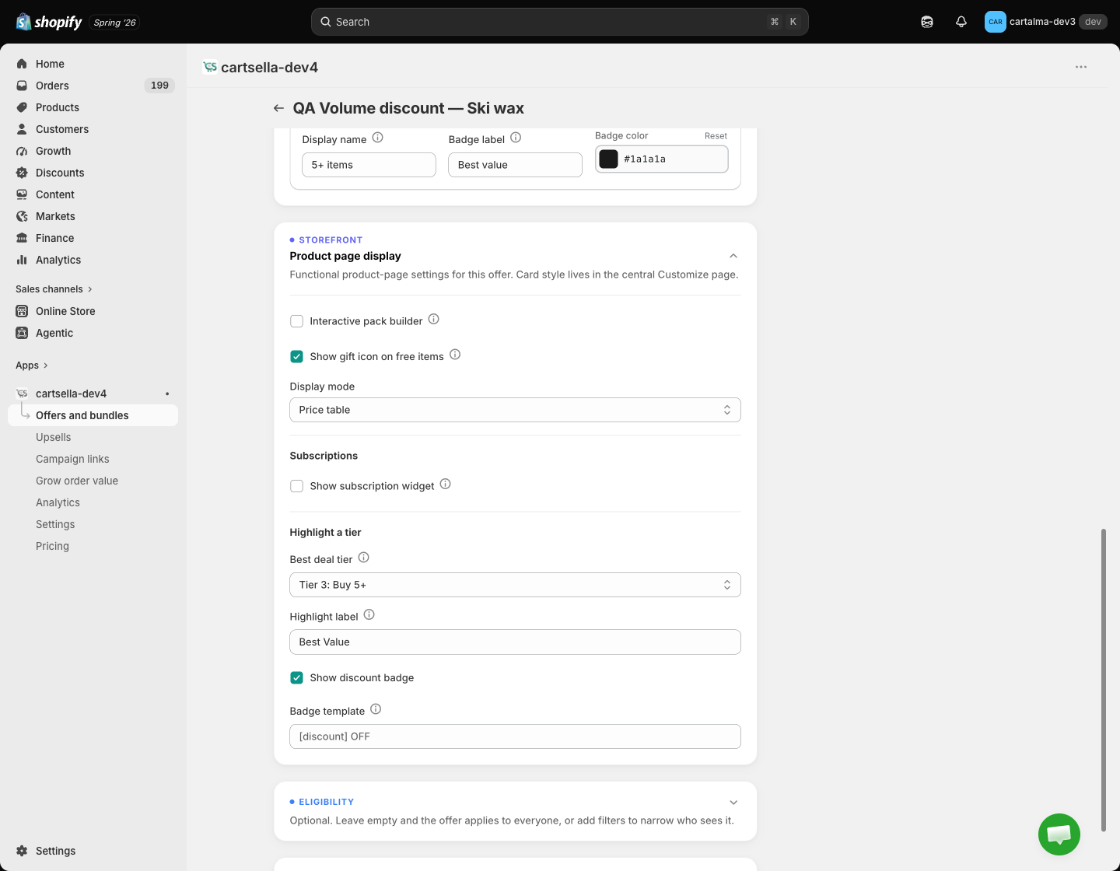Go back using the arrow icon
This screenshot has height=871, width=1120.
(278, 108)
